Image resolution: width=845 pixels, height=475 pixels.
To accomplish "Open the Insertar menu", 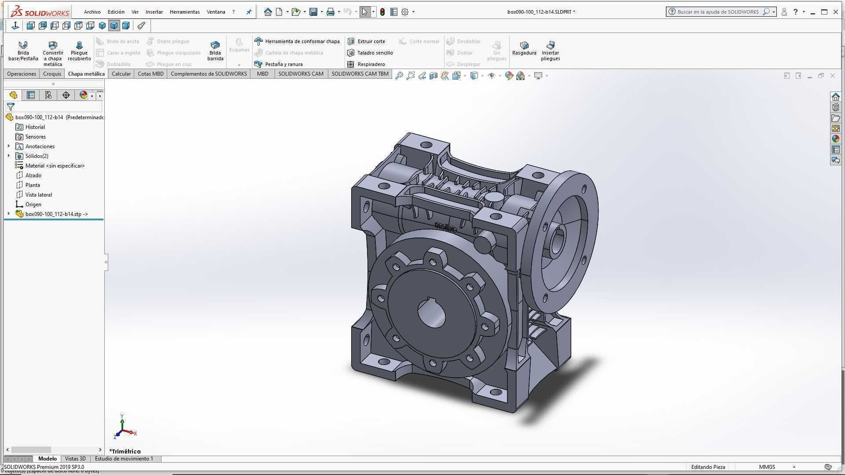I will coord(154,12).
